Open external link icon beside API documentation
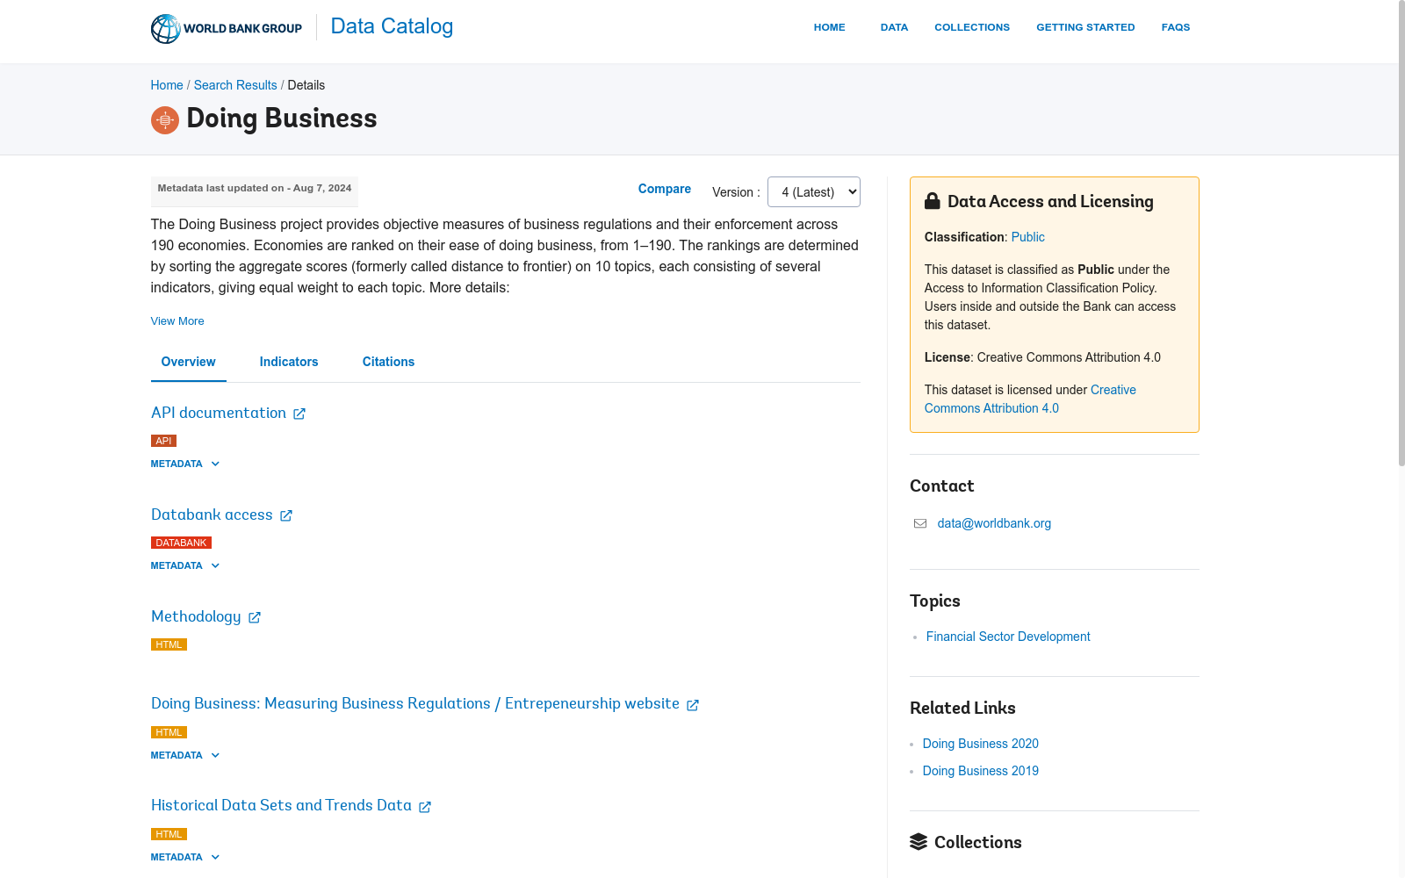Image resolution: width=1405 pixels, height=878 pixels. [299, 414]
